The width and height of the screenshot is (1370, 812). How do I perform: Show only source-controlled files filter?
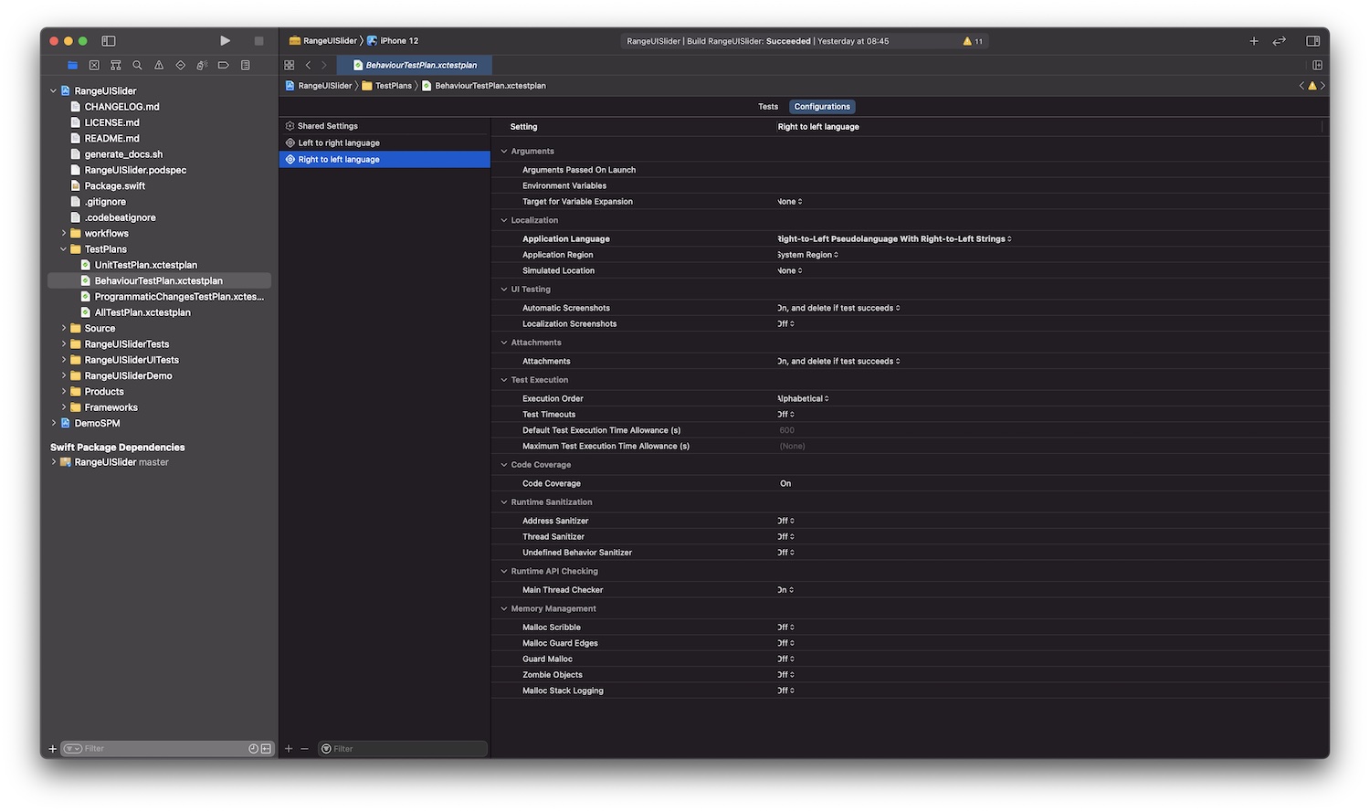(x=266, y=749)
